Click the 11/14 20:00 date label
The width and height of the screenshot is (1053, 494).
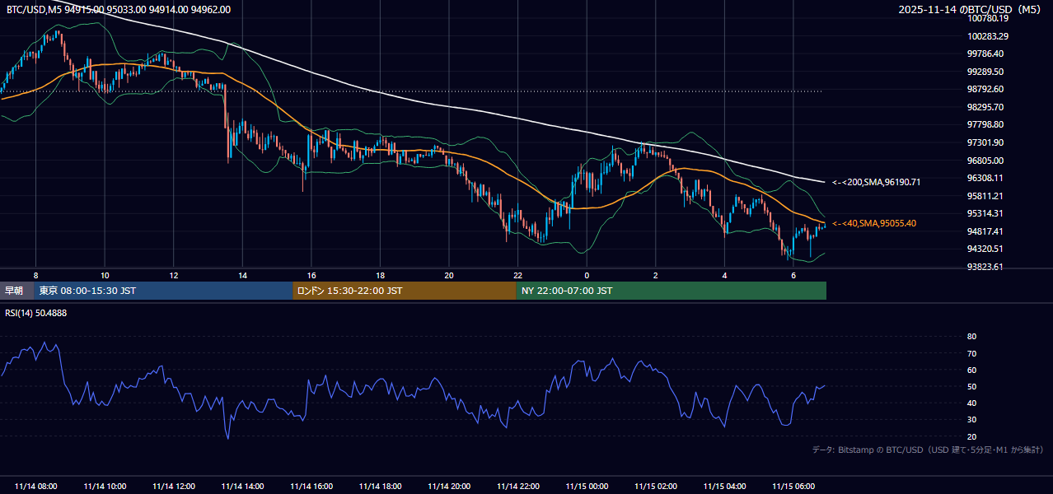(x=449, y=487)
